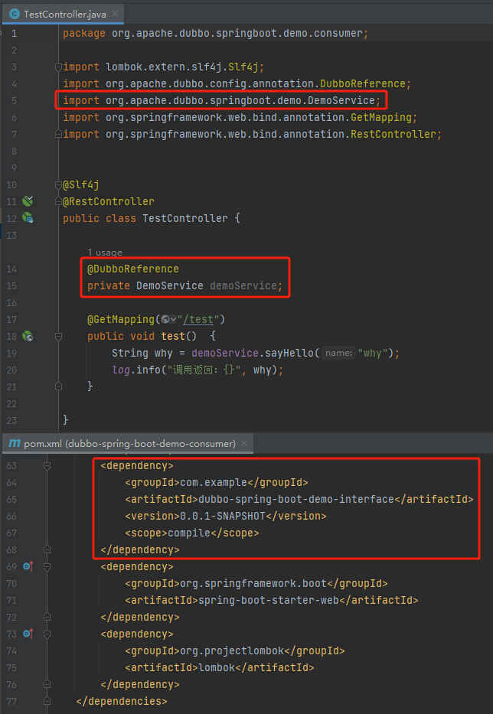Click the dubbo-spring-boot-demo-interface artifactId
493x714 pixels.
click(296, 499)
